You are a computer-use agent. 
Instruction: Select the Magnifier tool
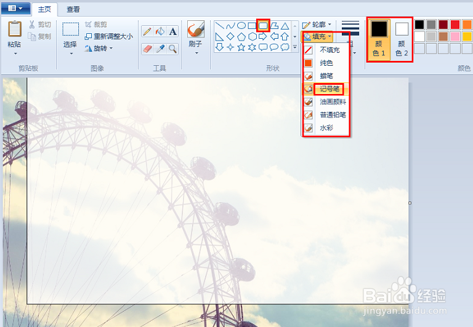172,49
